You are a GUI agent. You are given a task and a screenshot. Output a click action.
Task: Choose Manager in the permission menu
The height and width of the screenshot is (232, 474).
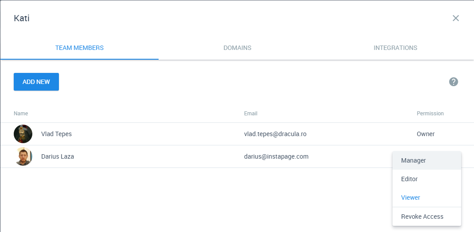pos(427,160)
